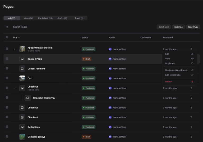This screenshot has height=142, width=203.
Task: Click the New Page button
Action: (x=193, y=27)
